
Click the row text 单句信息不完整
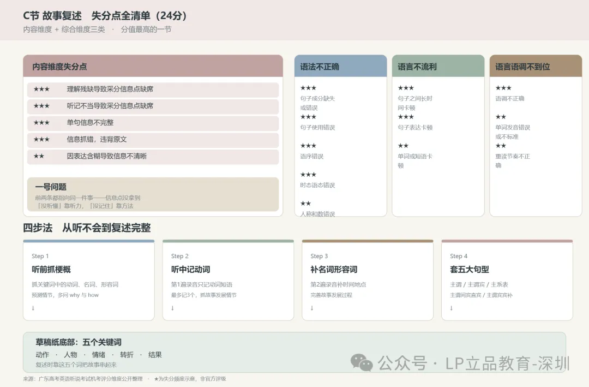pos(90,123)
